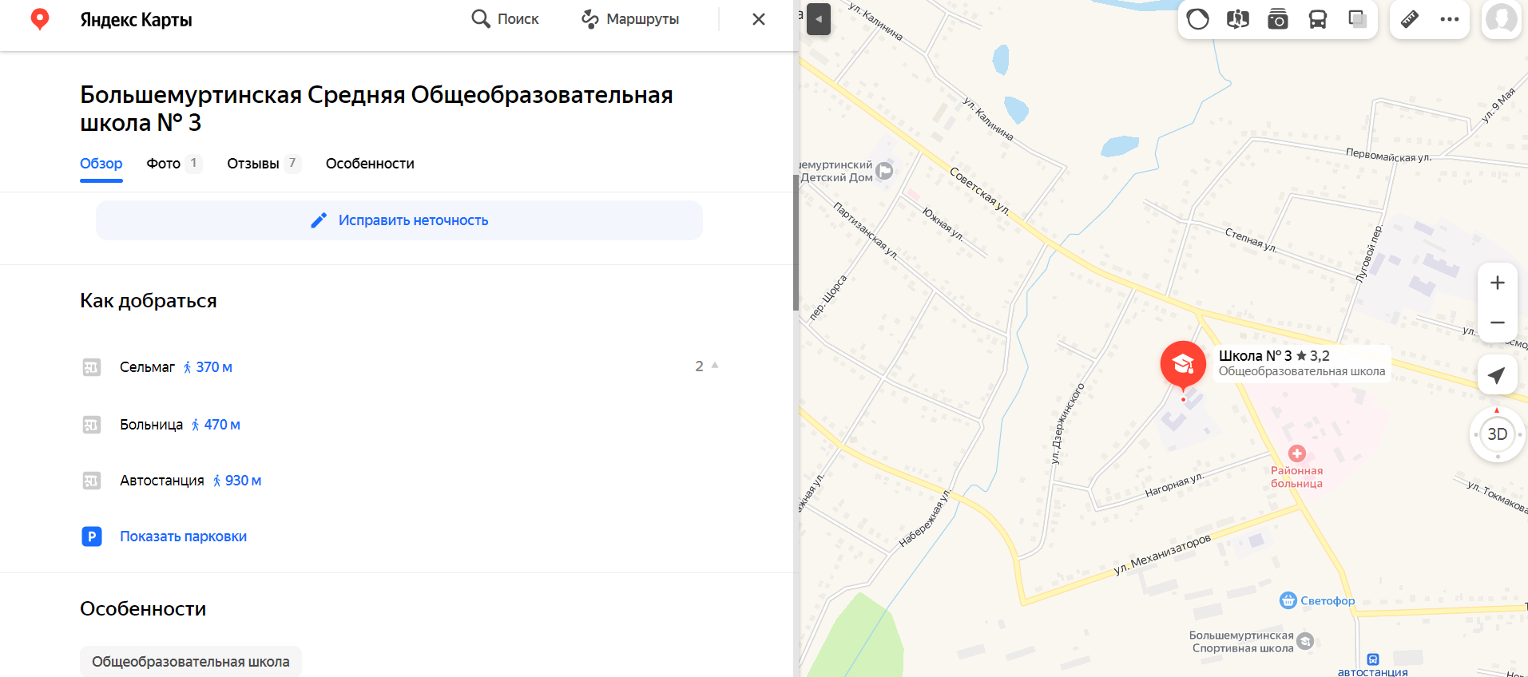This screenshot has width=1528, height=677.
Task: Toggle public transport bus layer
Action: tap(1318, 19)
